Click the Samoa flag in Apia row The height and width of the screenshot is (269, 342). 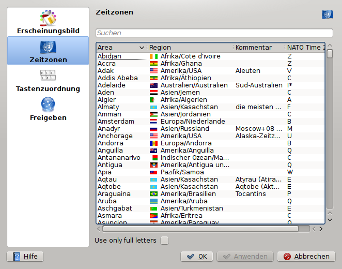[x=153, y=172]
